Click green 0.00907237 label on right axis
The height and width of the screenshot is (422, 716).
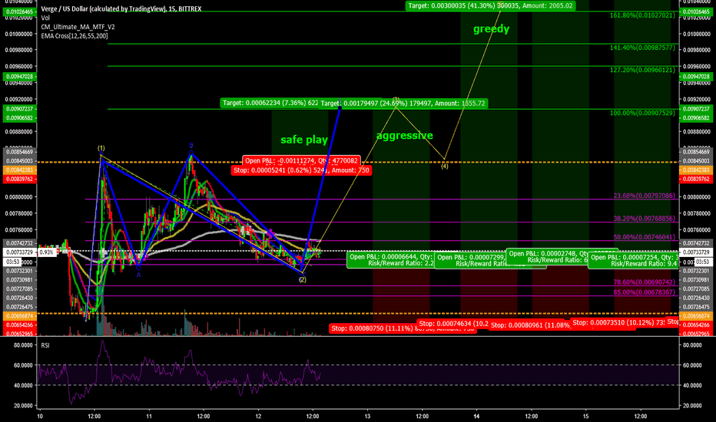pos(696,109)
